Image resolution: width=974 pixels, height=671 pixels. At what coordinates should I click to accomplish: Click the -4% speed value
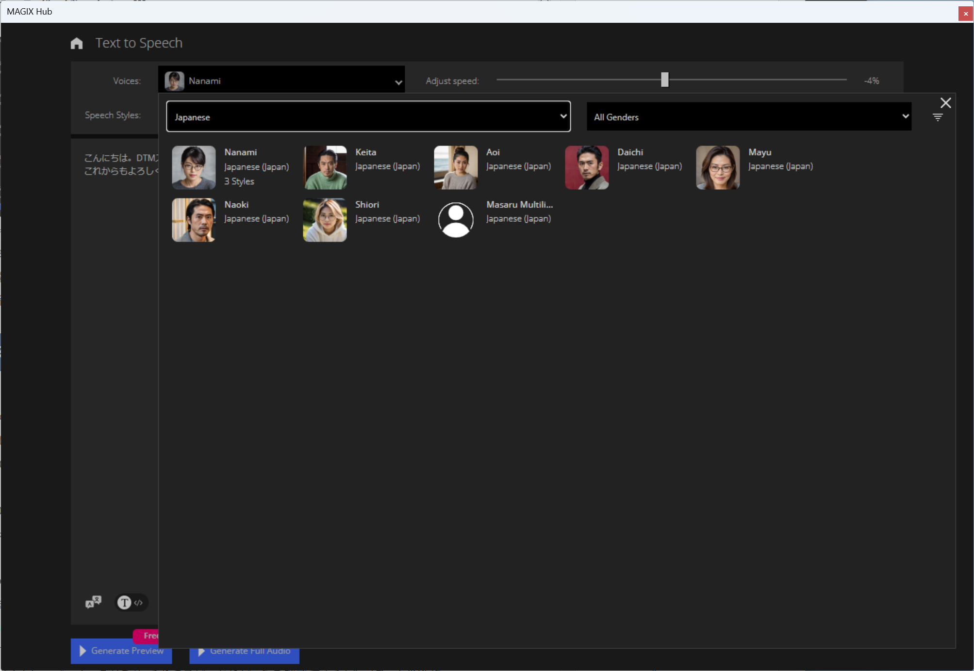click(871, 81)
